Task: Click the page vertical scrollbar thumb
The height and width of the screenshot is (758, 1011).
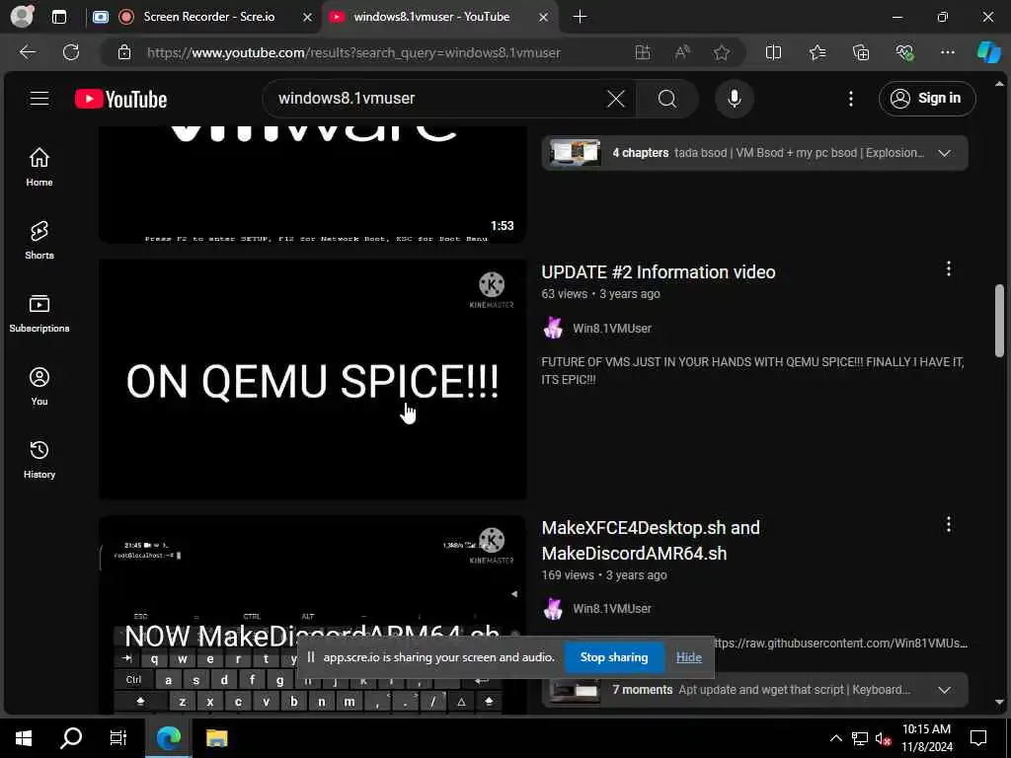Action: (999, 320)
